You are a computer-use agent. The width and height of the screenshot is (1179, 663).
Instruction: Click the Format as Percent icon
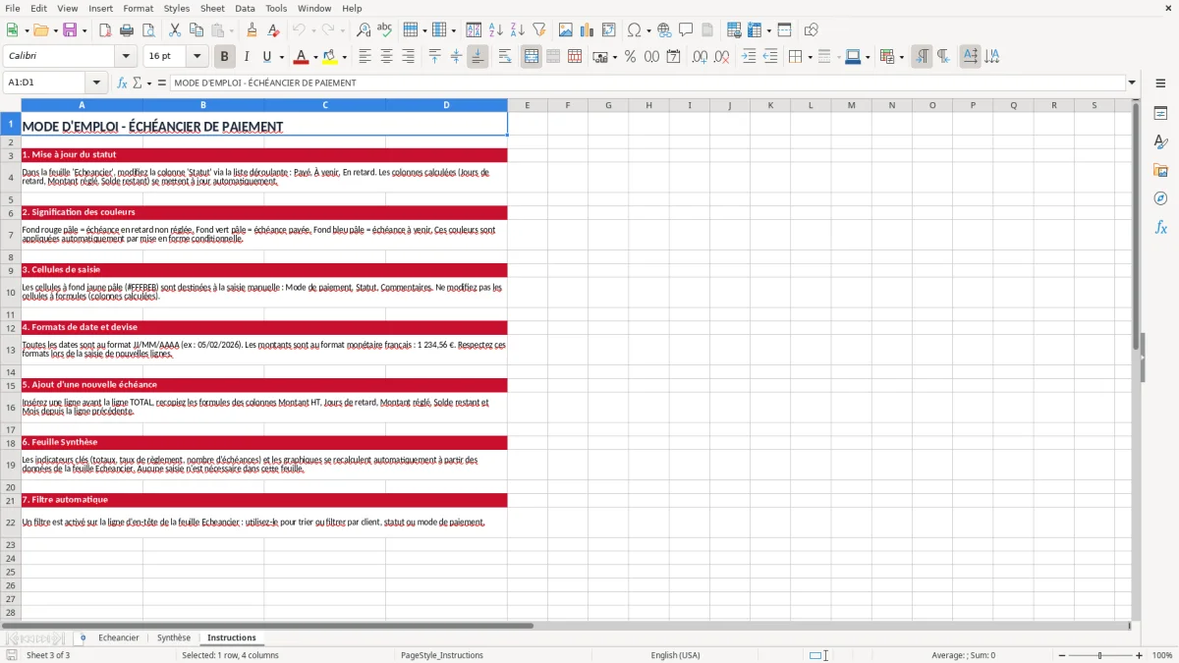click(630, 57)
